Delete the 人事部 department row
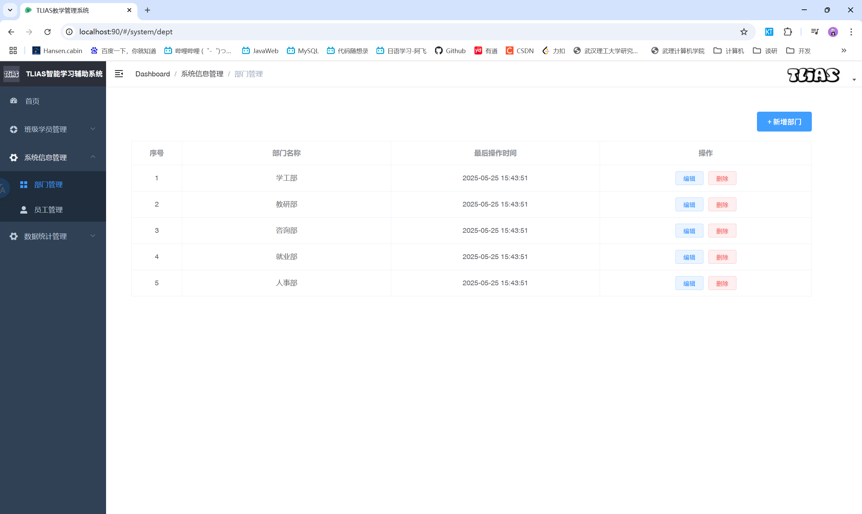862x514 pixels. 722,283
